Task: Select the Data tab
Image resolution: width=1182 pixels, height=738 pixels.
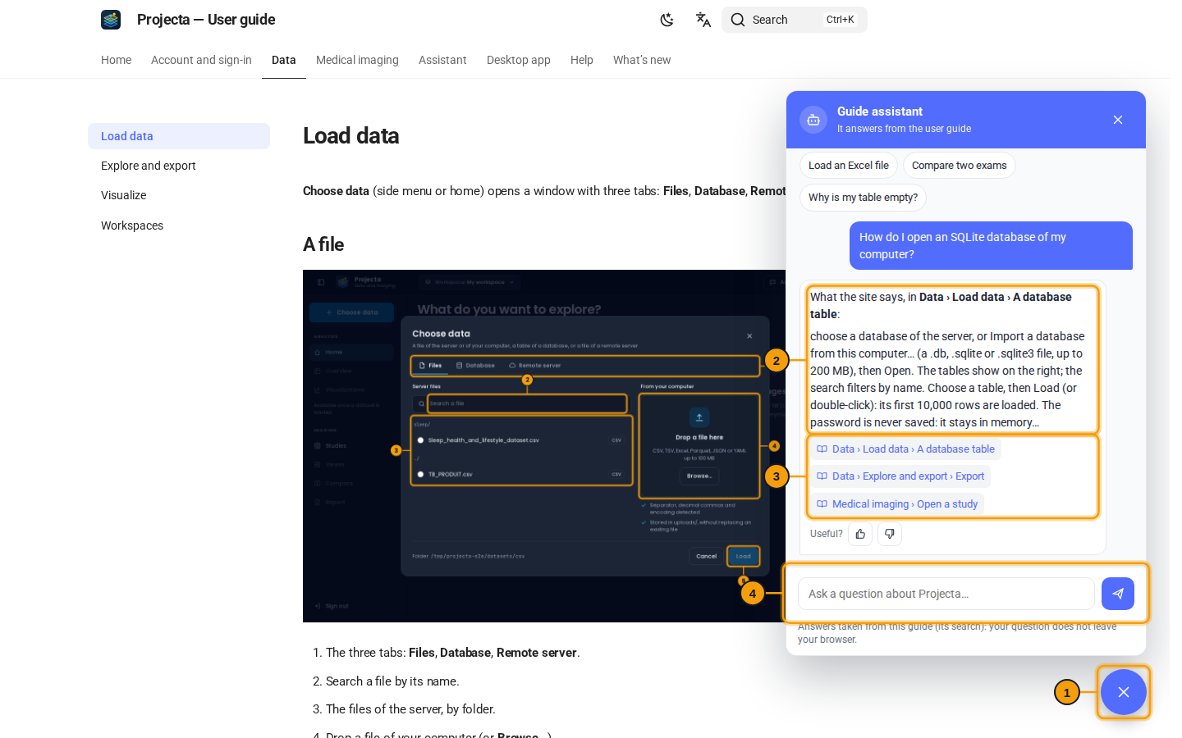Action: click(284, 60)
